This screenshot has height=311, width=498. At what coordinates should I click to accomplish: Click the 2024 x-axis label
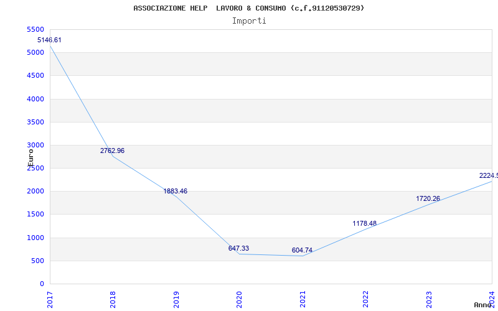[492, 300]
